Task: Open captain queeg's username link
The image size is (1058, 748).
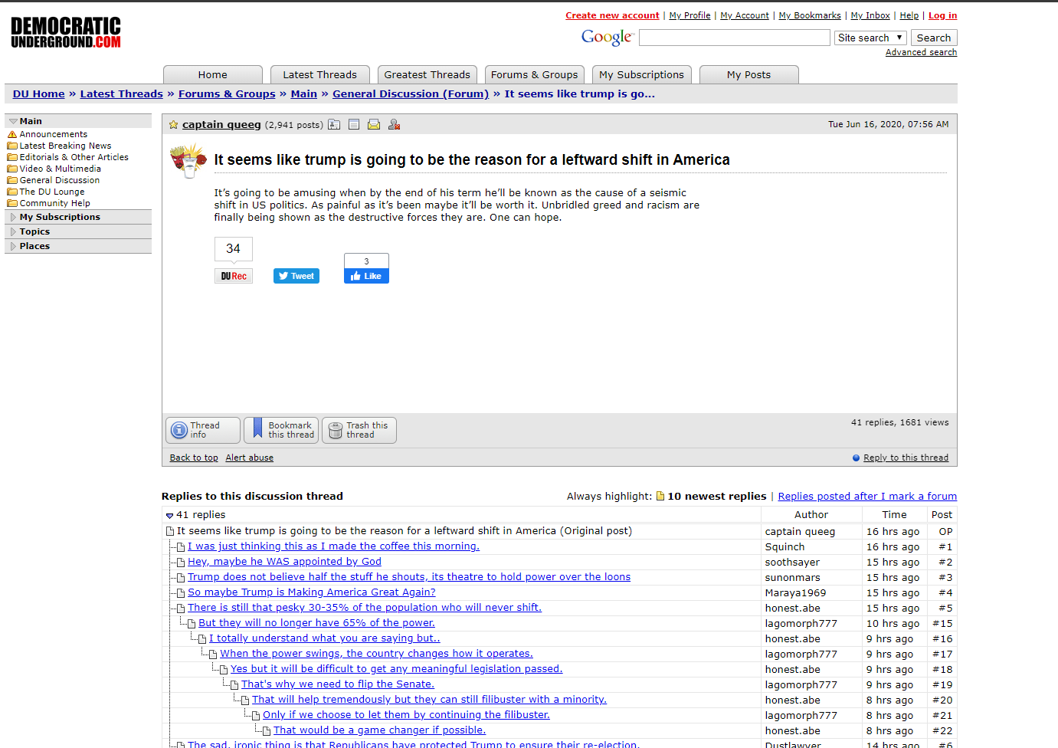Action: coord(221,125)
